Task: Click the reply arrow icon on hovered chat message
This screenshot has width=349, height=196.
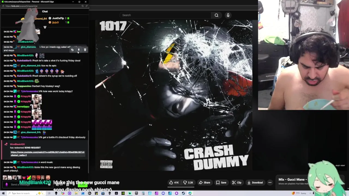Action: (72, 50)
